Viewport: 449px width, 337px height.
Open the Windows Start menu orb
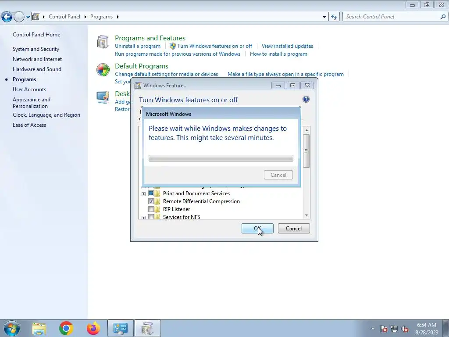pos(11,328)
